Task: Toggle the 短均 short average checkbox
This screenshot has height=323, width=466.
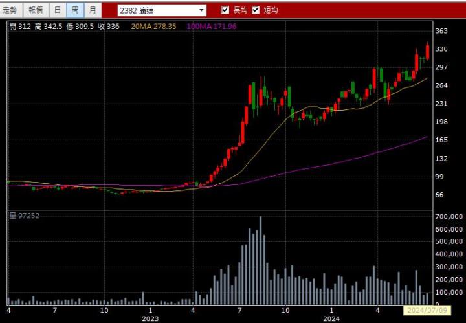Action: tap(256, 10)
